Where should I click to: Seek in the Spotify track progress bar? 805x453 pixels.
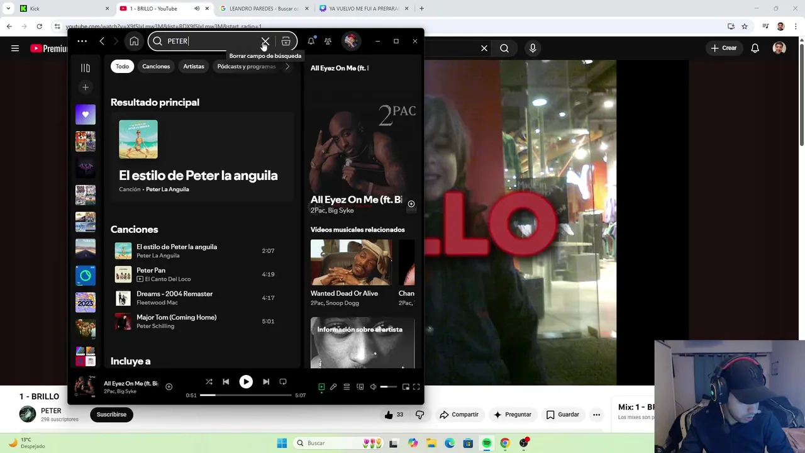coord(246,395)
